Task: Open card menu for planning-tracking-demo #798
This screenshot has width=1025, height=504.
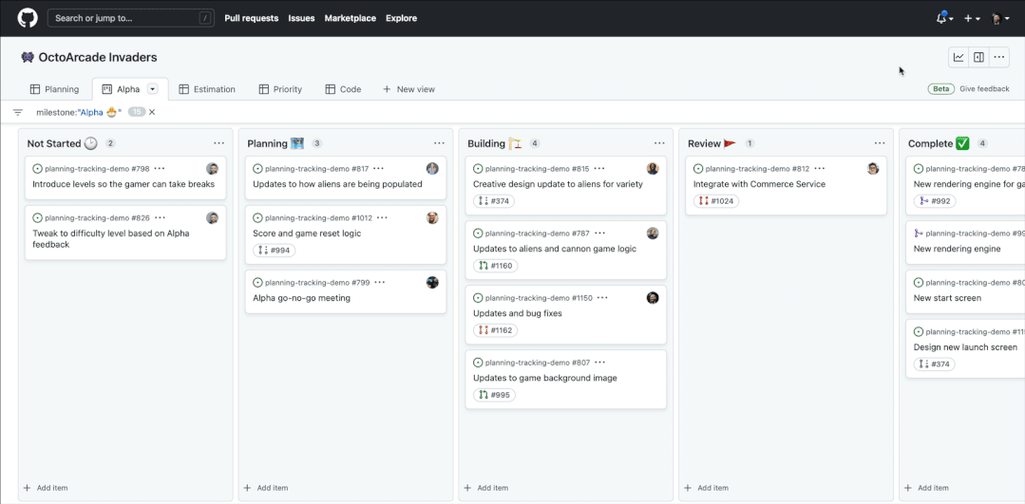Action: pos(160,168)
